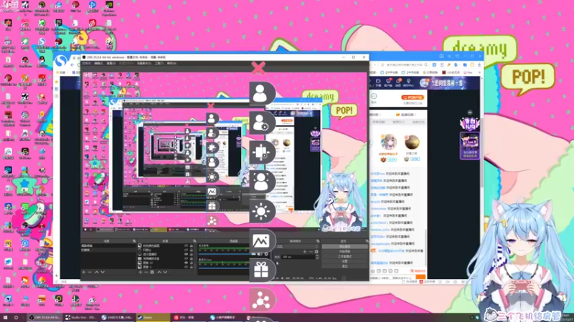Move source down in Sources panel
The width and height of the screenshot is (574, 322).
coord(165,272)
